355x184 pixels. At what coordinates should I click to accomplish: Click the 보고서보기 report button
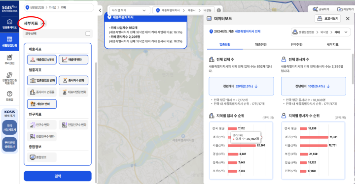[x=328, y=19]
